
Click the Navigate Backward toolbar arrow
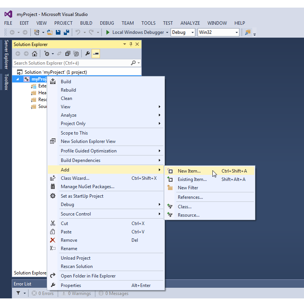tap(12, 32)
